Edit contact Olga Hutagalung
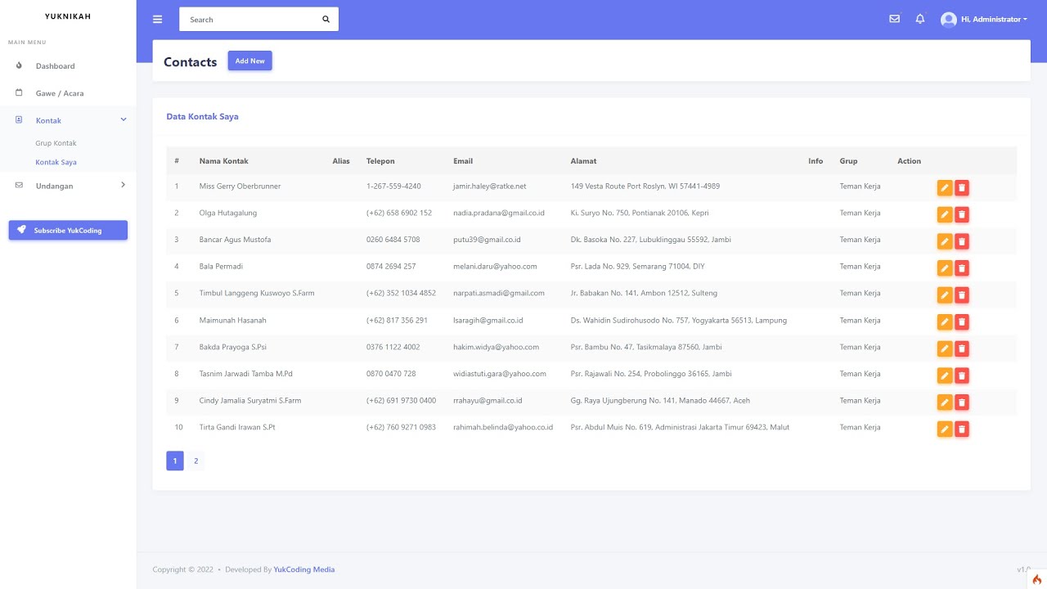This screenshot has width=1047, height=589. (945, 215)
